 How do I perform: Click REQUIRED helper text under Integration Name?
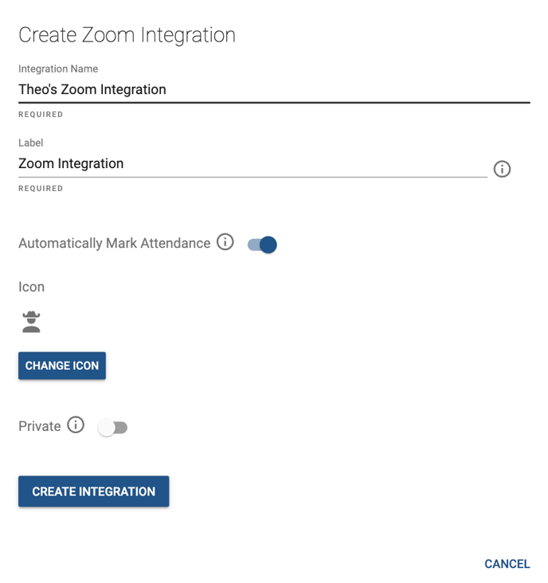41,115
